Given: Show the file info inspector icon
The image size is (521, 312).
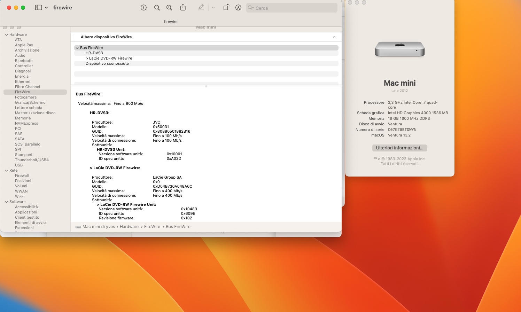Looking at the screenshot, I should [x=143, y=8].
